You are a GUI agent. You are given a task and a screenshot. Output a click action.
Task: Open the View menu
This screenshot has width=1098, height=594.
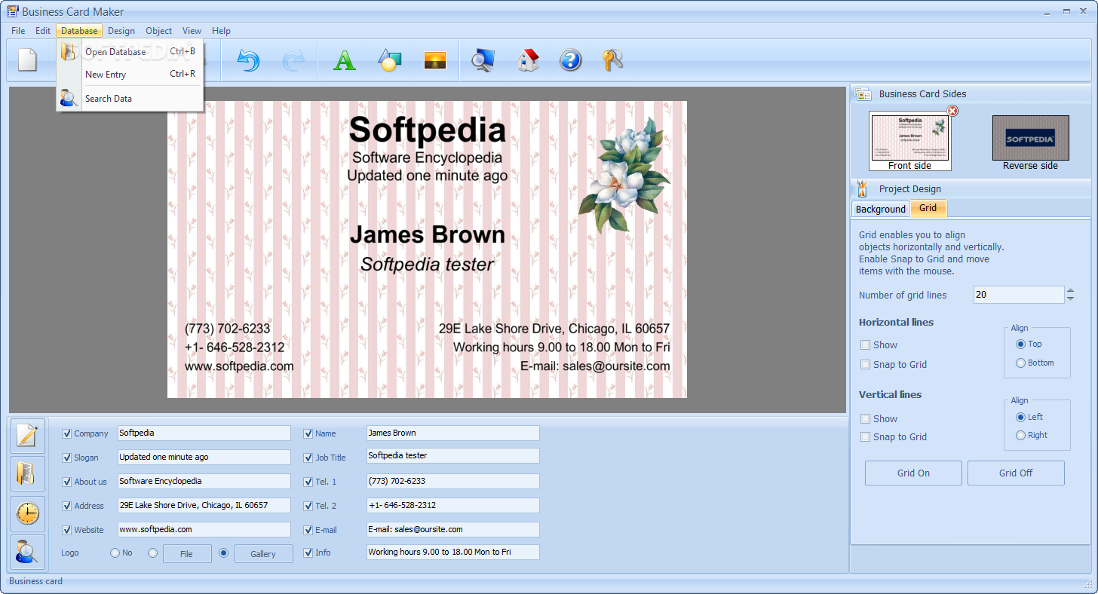point(192,31)
